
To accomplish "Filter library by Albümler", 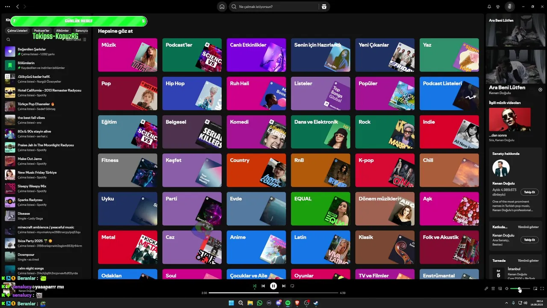I will pos(62,31).
